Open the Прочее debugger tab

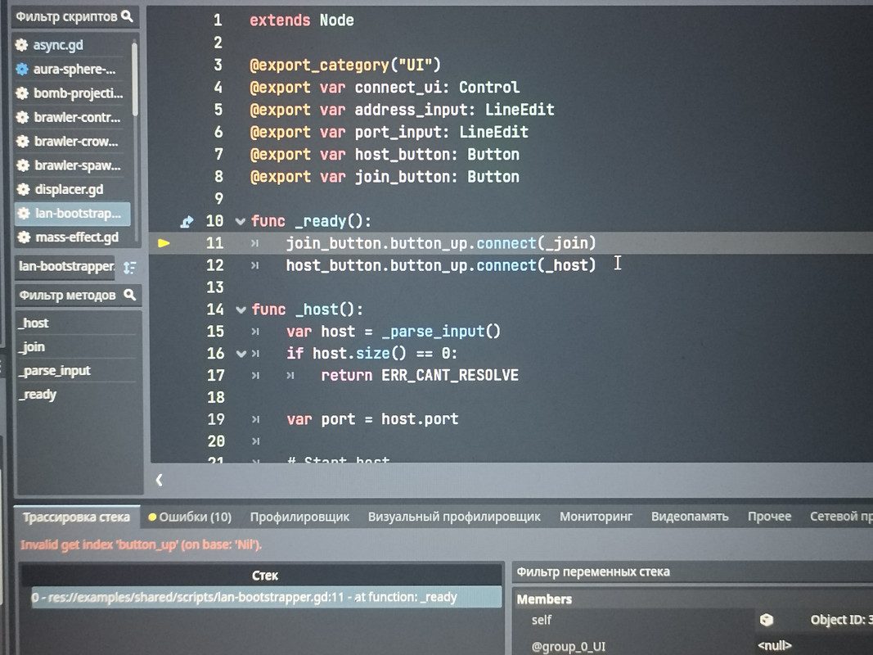769,517
